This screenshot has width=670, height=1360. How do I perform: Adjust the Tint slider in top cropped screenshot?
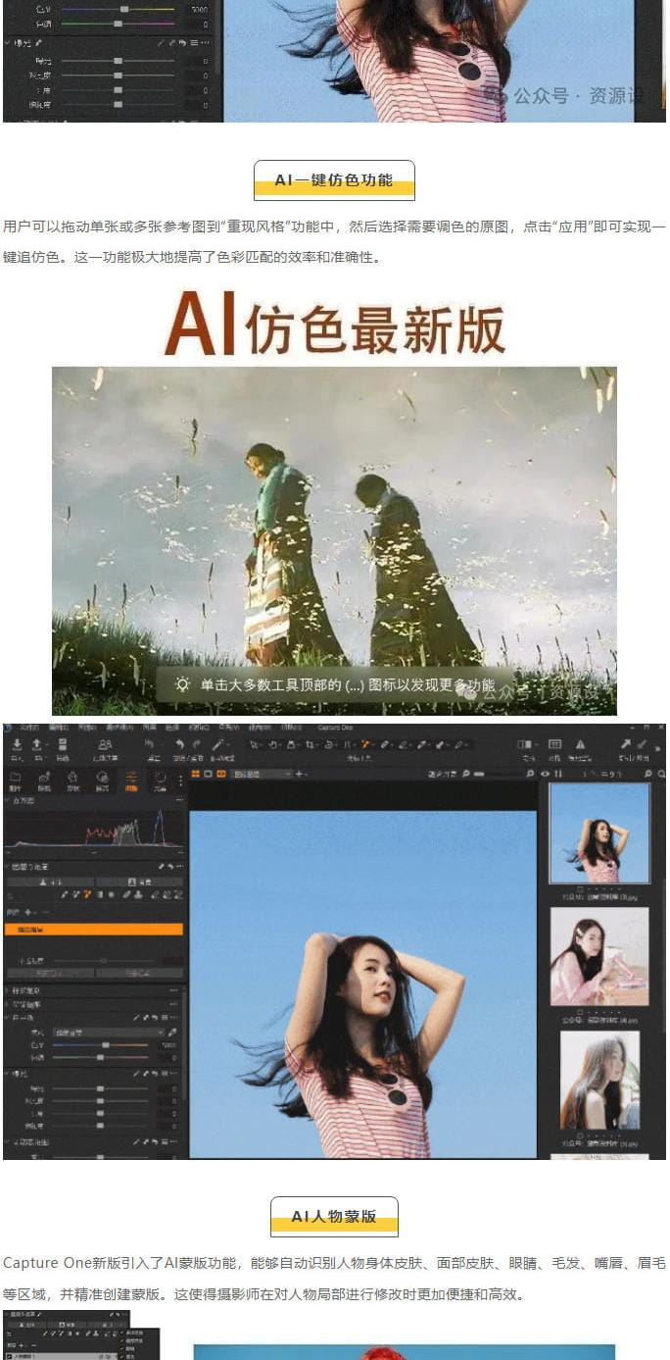(x=118, y=24)
